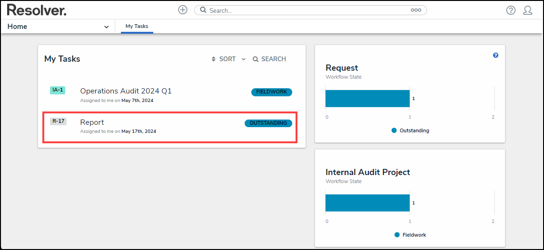This screenshot has width=544, height=250.
Task: Switch to the My Tasks tab
Action: pyautogui.click(x=137, y=27)
